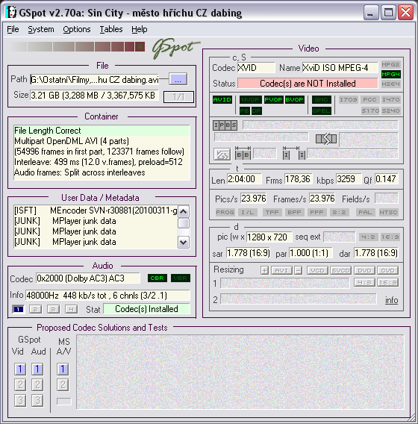Click MS A/V test button 2

tap(63, 384)
